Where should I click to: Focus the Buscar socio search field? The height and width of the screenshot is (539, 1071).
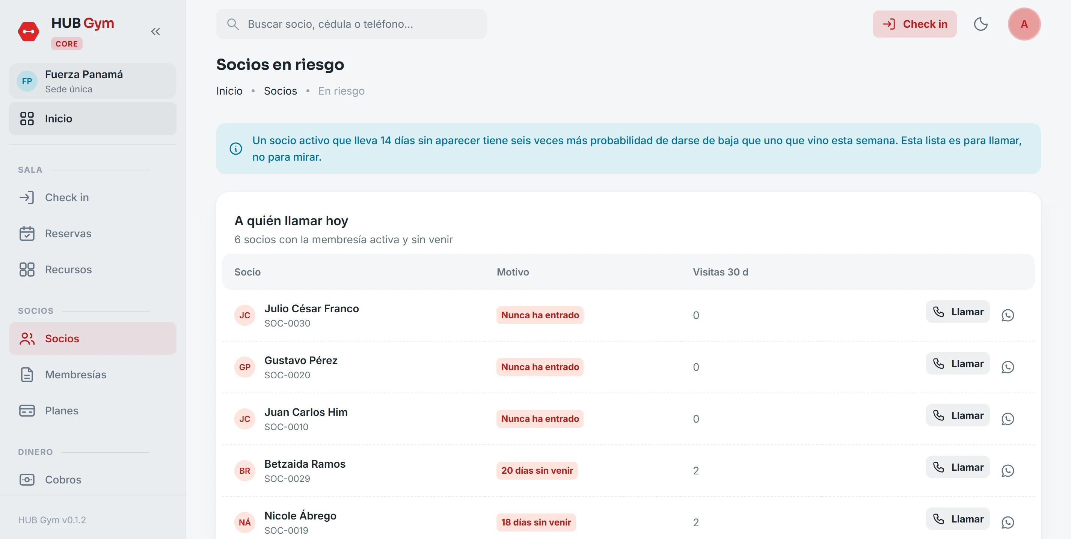(351, 24)
